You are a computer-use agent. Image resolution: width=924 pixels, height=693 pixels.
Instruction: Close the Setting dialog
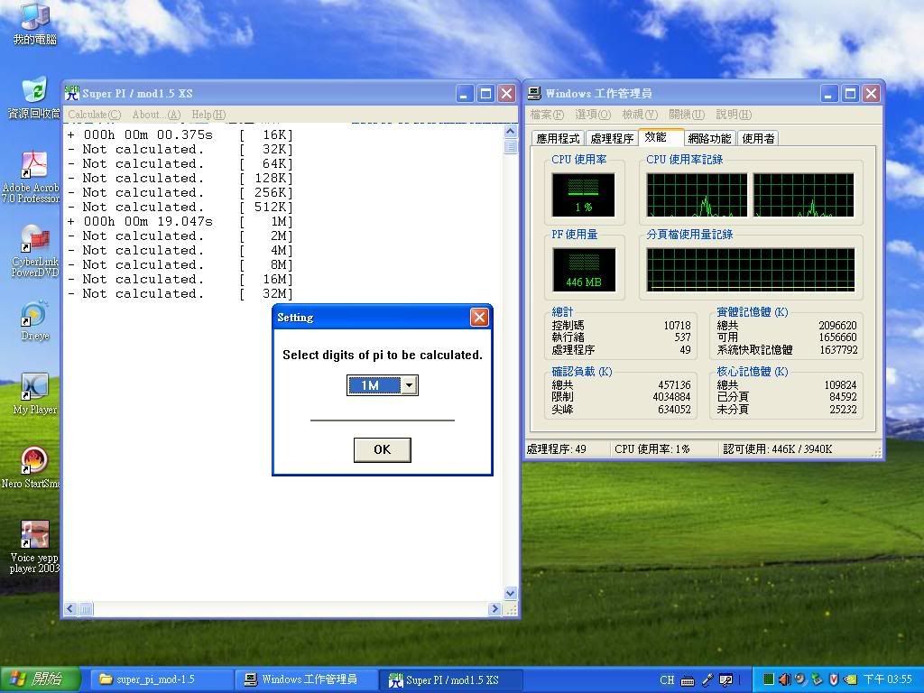click(479, 317)
